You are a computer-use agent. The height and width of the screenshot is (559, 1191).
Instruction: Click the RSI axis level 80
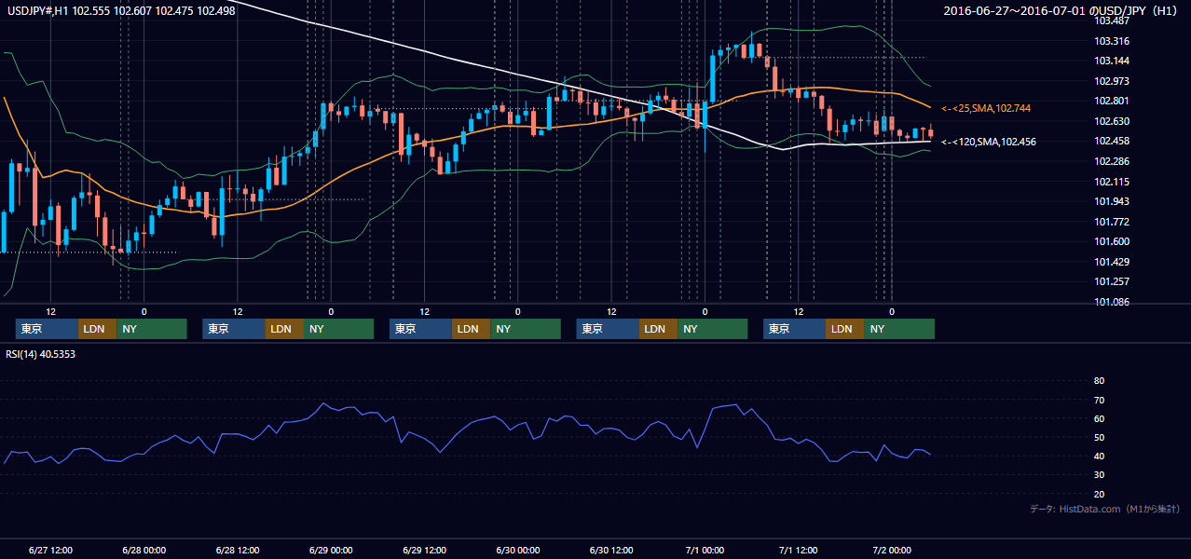[x=1099, y=381]
